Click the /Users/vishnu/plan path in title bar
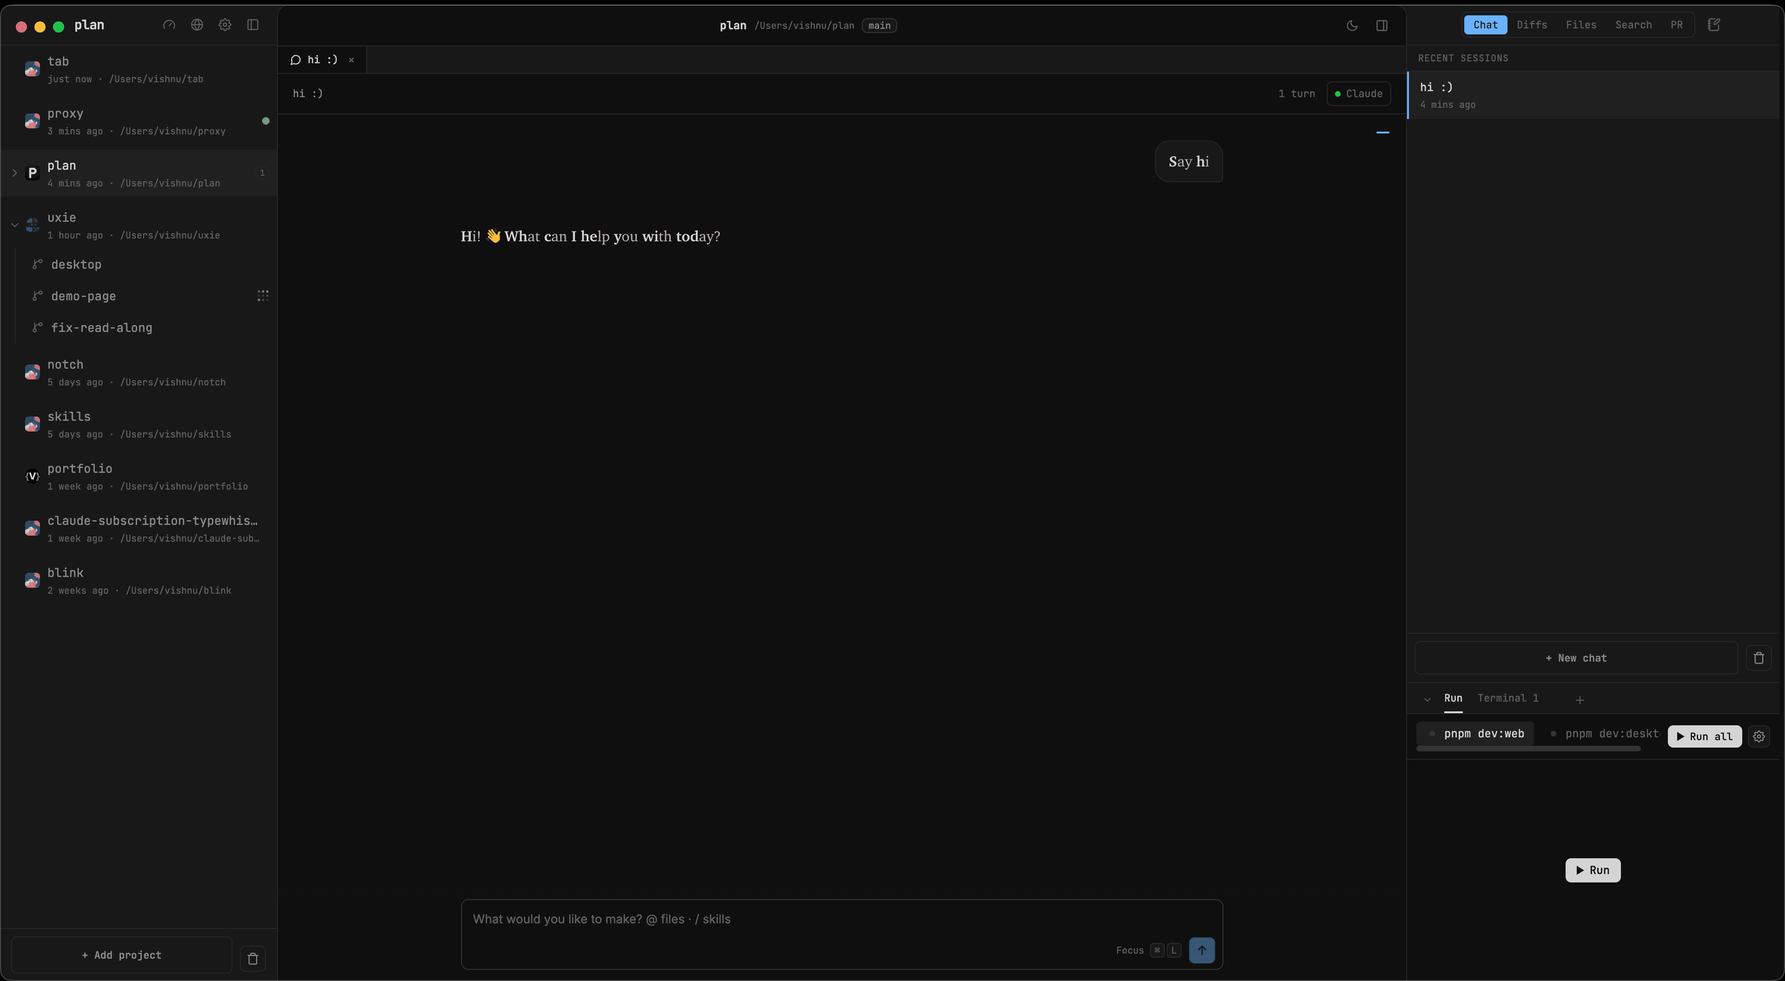The image size is (1785, 981). point(804,26)
